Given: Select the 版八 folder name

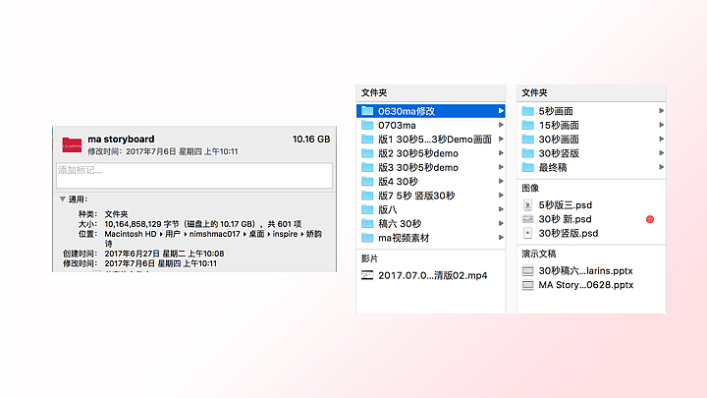Looking at the screenshot, I should coord(387,209).
